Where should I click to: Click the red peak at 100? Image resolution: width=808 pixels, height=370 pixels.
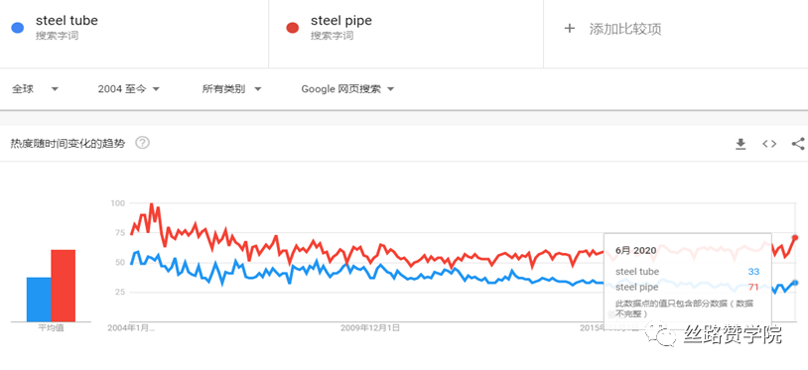[x=151, y=204]
